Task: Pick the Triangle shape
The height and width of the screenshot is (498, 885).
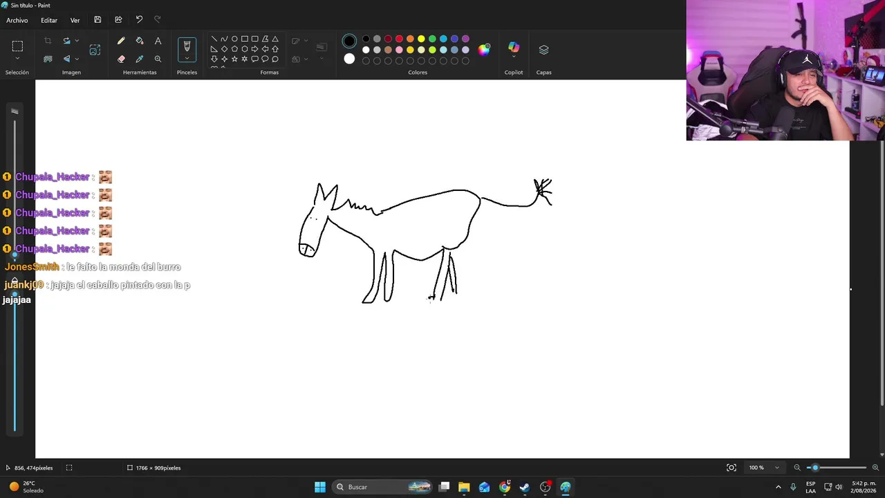Action: tap(275, 39)
